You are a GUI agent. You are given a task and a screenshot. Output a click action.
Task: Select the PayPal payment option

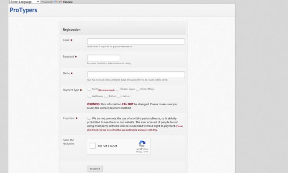[89, 89]
